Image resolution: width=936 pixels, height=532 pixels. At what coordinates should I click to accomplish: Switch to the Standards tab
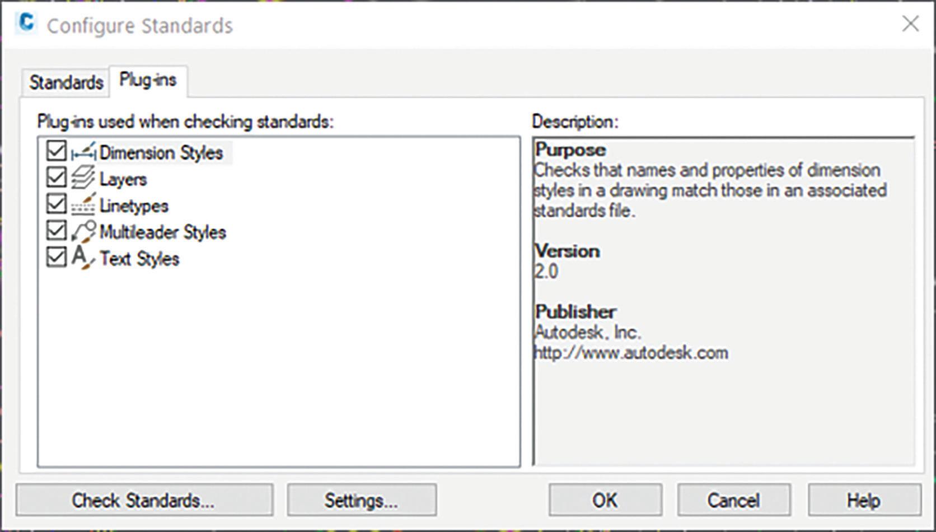[x=66, y=83]
